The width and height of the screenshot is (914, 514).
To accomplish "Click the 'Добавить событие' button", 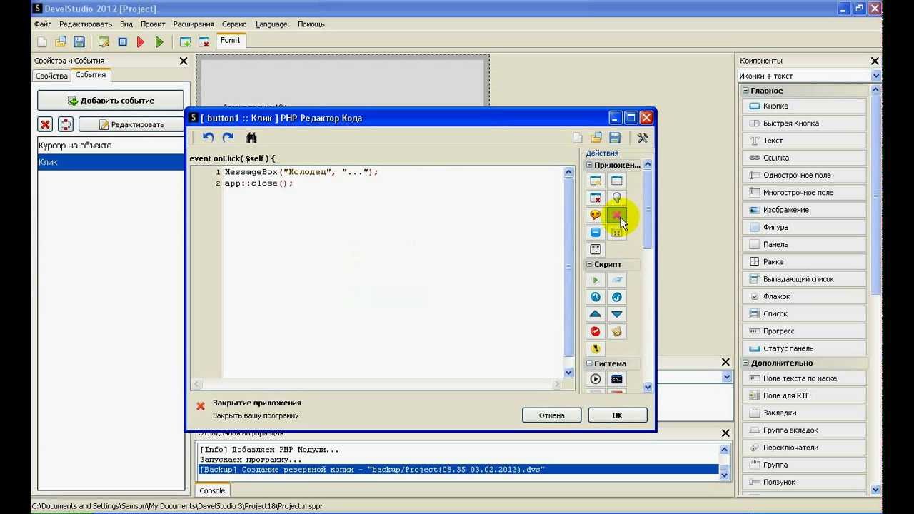I will point(111,101).
